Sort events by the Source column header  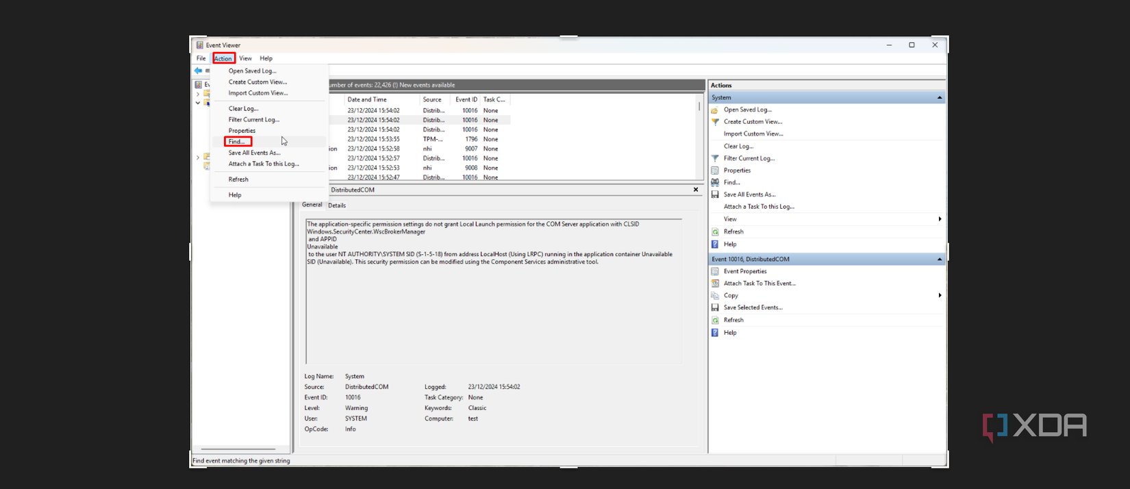[x=435, y=99]
